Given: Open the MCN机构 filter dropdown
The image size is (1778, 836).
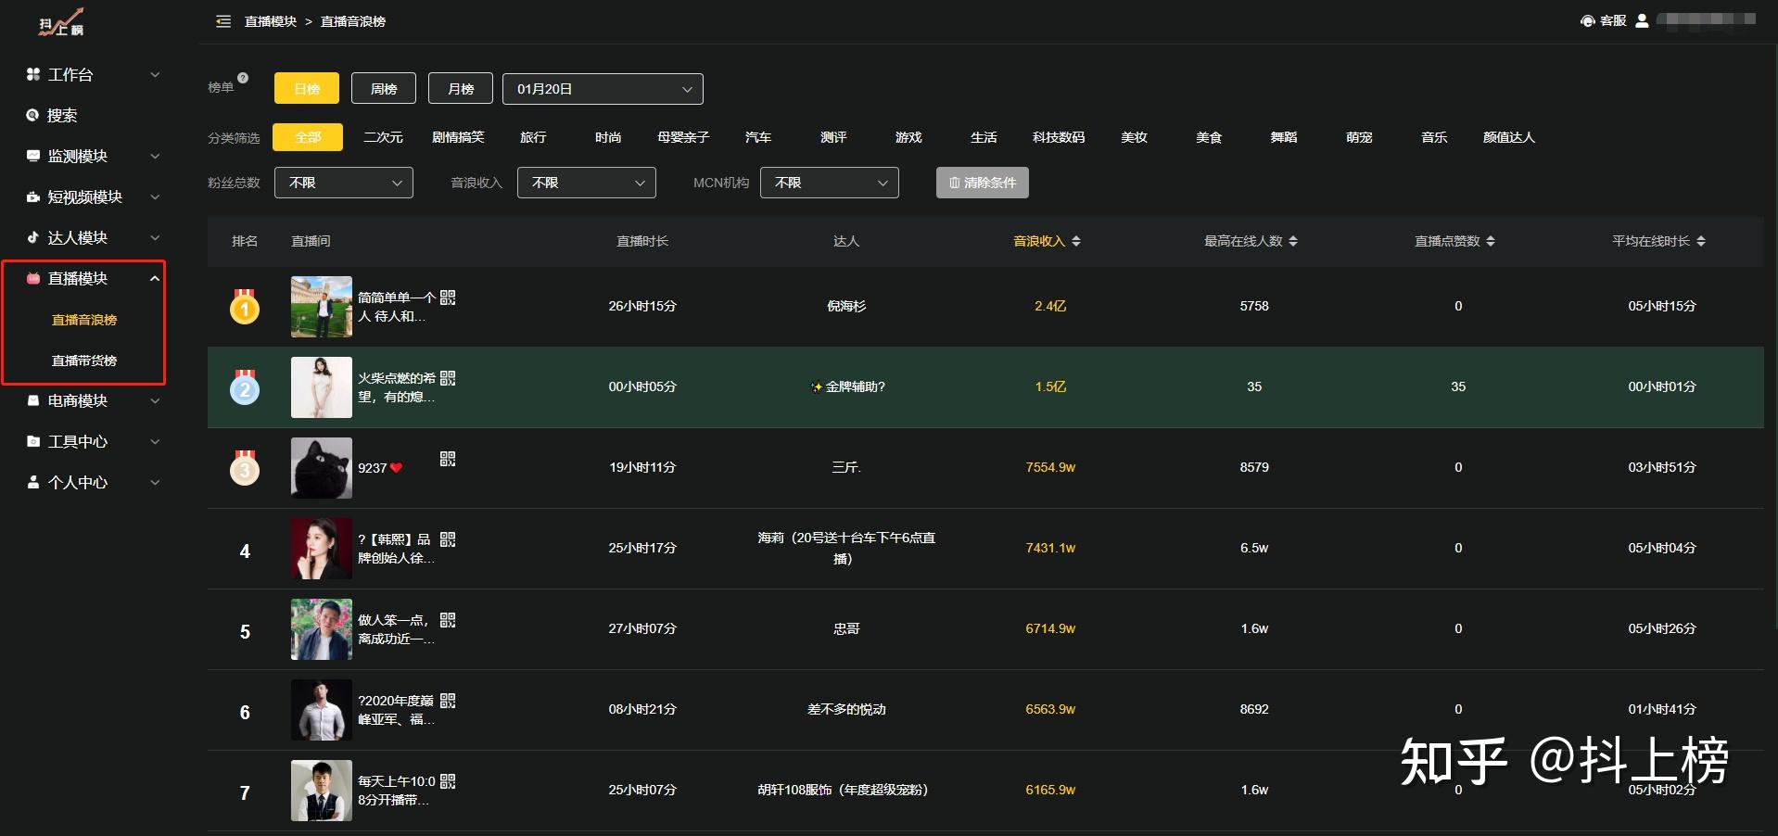Looking at the screenshot, I should [828, 183].
